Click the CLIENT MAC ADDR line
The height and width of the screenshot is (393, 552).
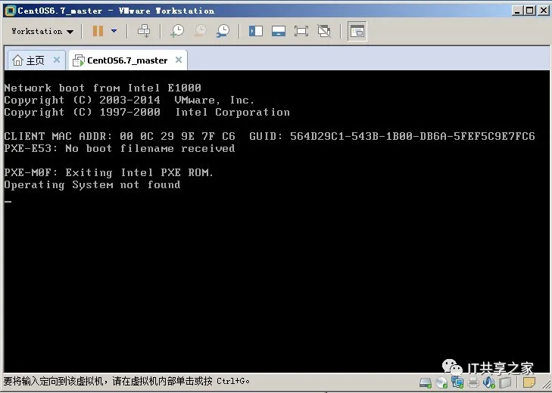click(x=270, y=136)
